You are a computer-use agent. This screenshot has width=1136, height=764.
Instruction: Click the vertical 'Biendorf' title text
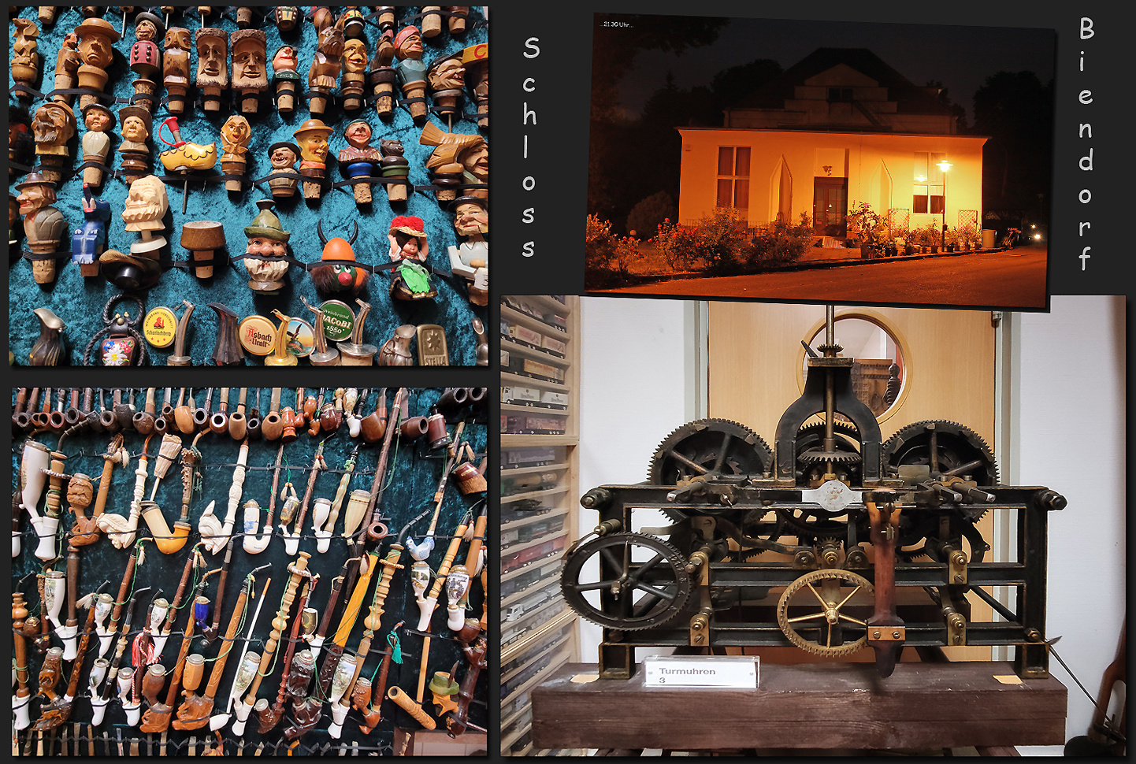pyautogui.click(x=1086, y=143)
